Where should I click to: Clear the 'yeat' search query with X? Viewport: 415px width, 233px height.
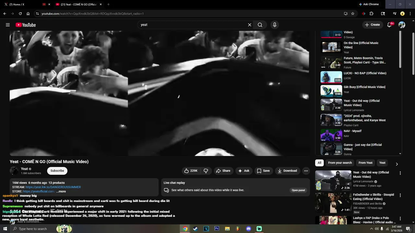[x=250, y=25]
